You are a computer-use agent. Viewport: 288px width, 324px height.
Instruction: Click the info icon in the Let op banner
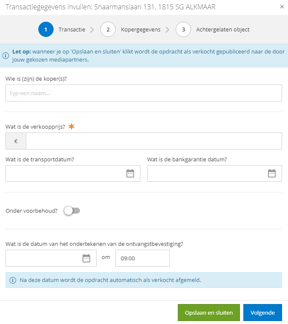[6, 56]
